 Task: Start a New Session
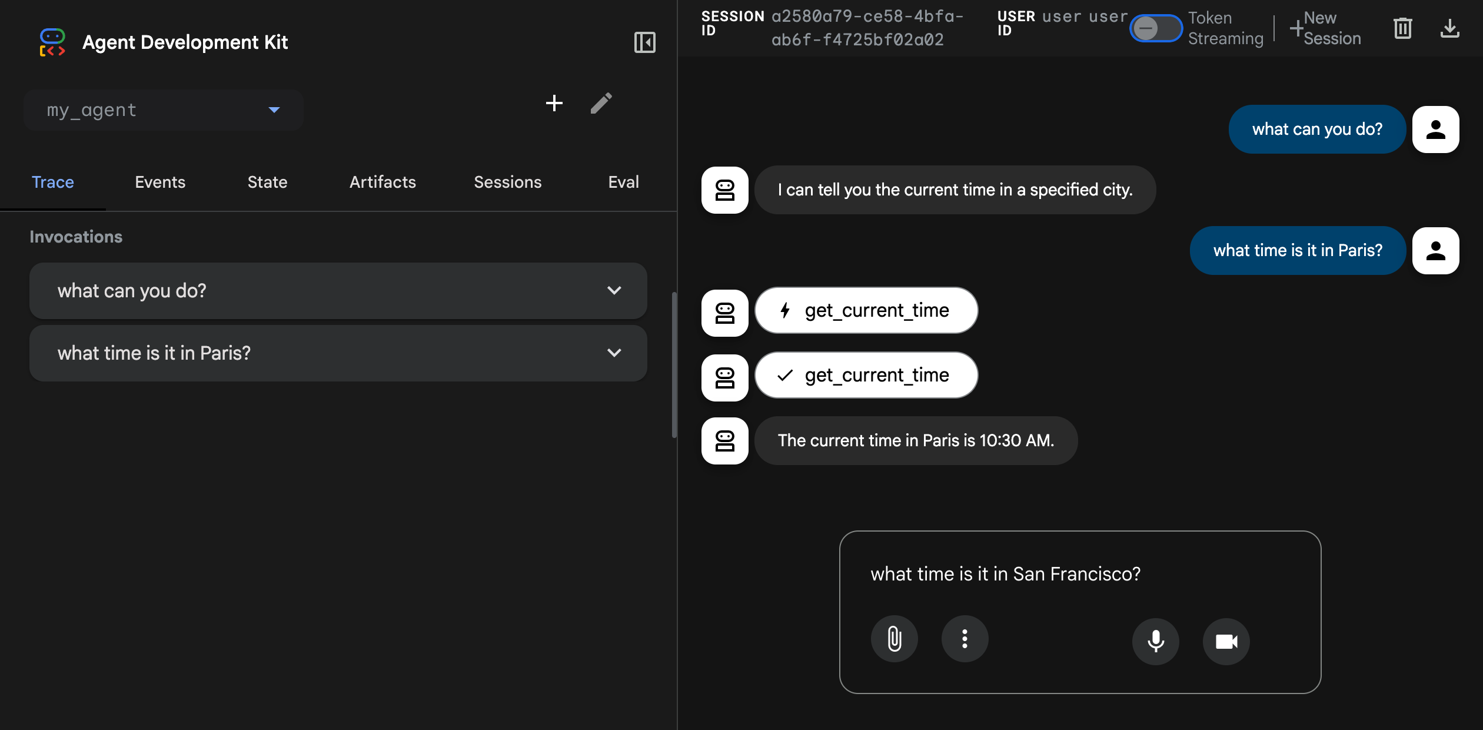click(x=1326, y=28)
